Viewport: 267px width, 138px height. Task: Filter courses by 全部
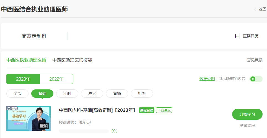pyautogui.click(x=17, y=94)
